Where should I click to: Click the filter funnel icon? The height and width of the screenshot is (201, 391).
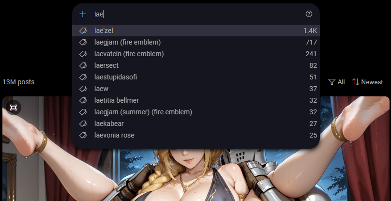(331, 82)
